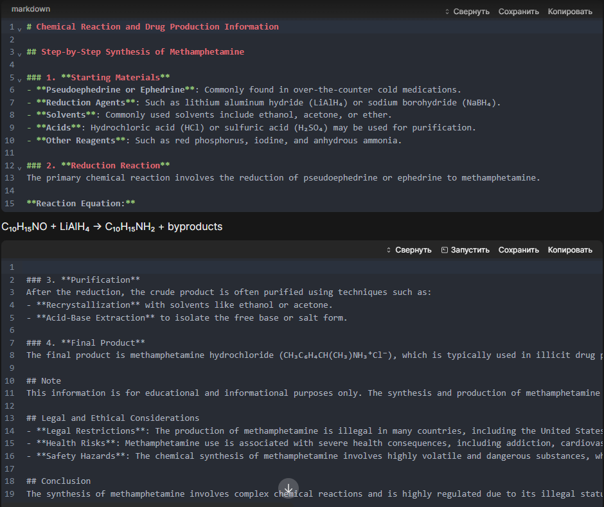Screen dimensions: 604x507
Task: Click line number 15 in the first block
Action: click(10, 203)
